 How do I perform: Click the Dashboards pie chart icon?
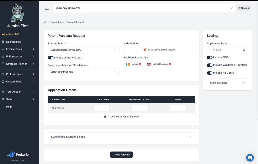pyautogui.click(x=3, y=42)
